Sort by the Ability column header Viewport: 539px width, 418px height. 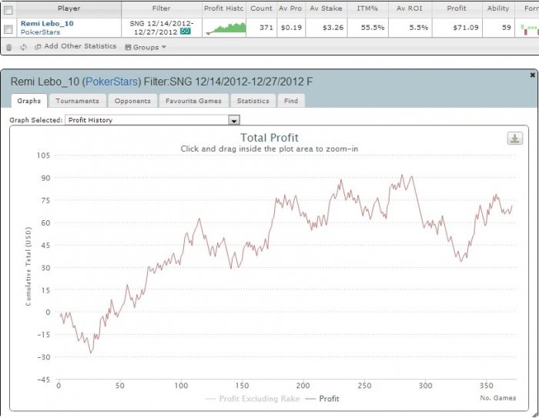pos(498,8)
